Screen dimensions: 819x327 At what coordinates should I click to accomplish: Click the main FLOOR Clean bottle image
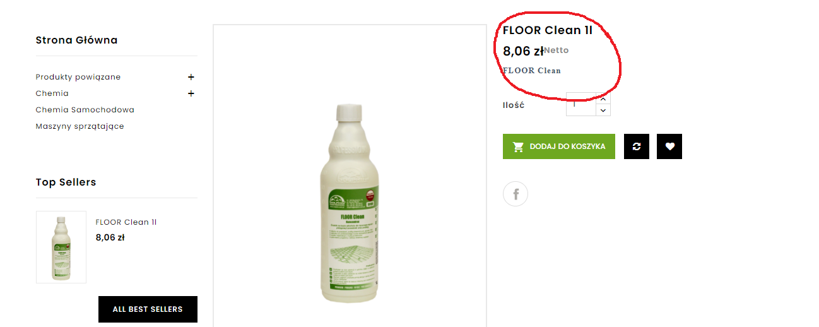[350, 202]
